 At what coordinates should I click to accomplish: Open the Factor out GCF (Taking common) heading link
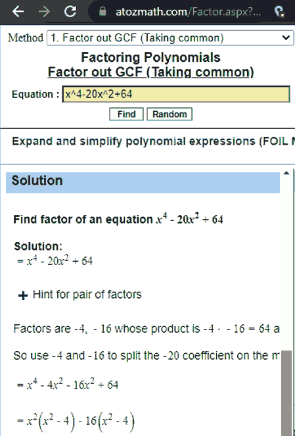(151, 72)
